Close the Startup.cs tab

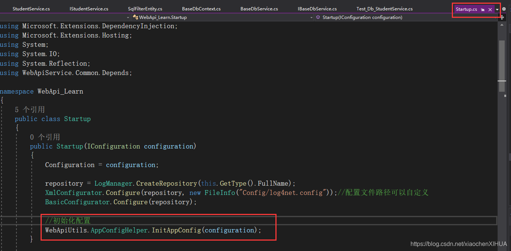[x=490, y=9]
